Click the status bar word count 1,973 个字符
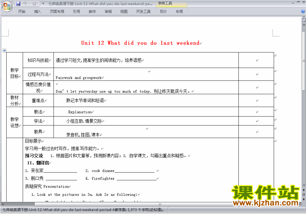Screen dimensions: 306x214 click(x=146, y=210)
